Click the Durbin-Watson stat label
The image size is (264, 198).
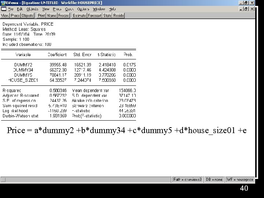pyautogui.click(x=21, y=116)
